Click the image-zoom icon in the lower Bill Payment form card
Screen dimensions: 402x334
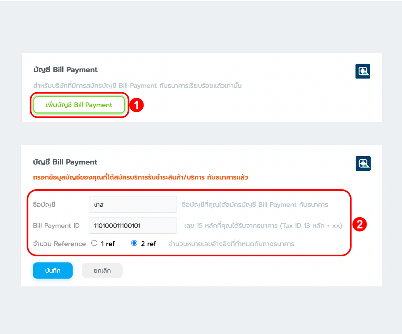[x=363, y=164]
